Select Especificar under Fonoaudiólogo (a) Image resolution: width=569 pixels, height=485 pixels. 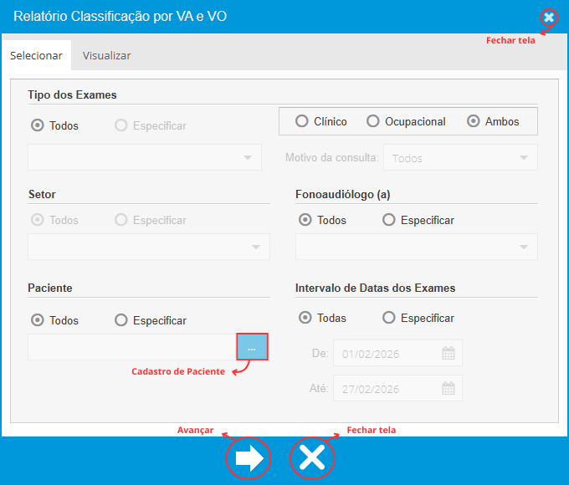point(389,220)
